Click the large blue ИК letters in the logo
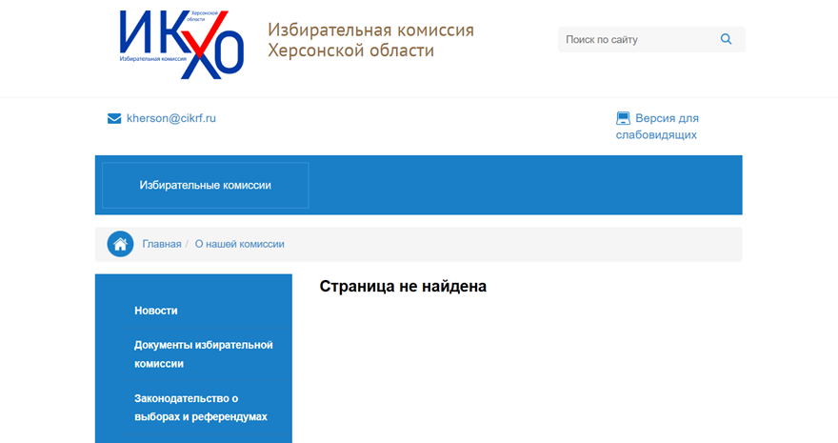 [150, 32]
